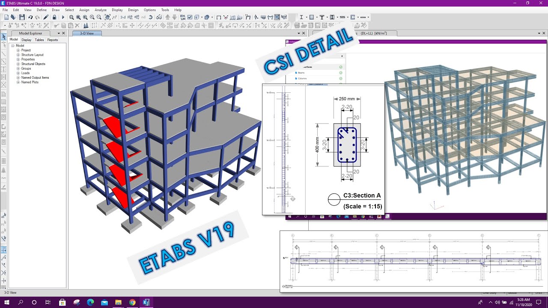Select the pointer tool in left toolbar
This screenshot has height=308, width=548.
tap(4, 37)
